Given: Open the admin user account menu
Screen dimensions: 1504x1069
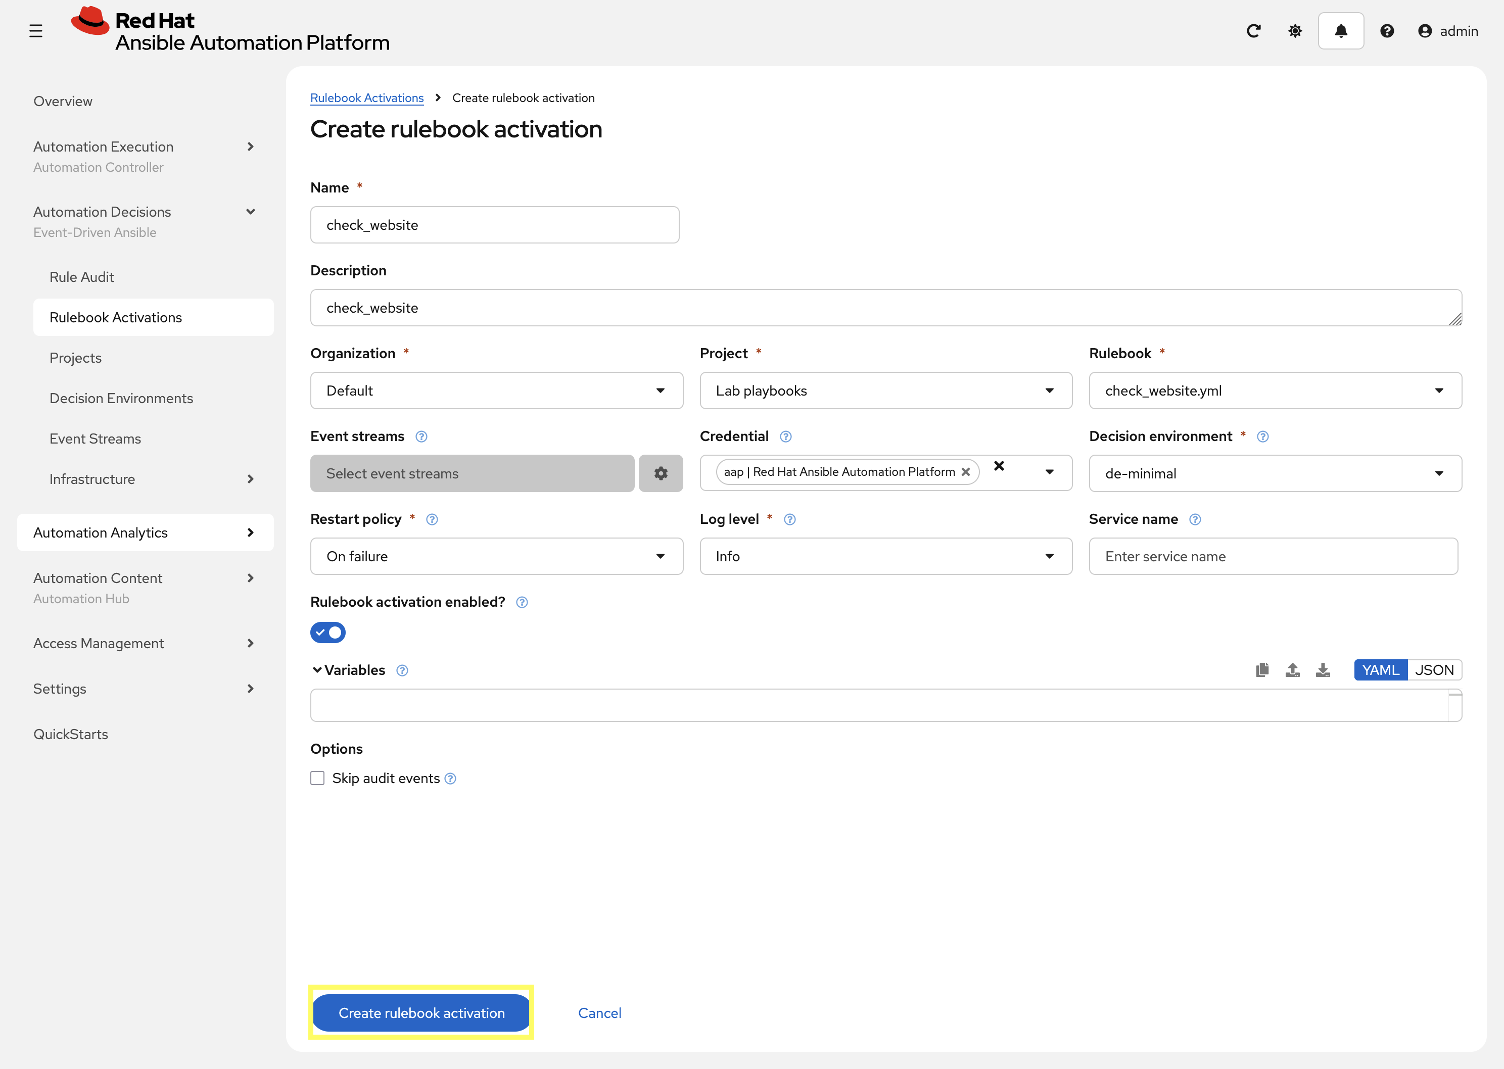Looking at the screenshot, I should (1448, 31).
